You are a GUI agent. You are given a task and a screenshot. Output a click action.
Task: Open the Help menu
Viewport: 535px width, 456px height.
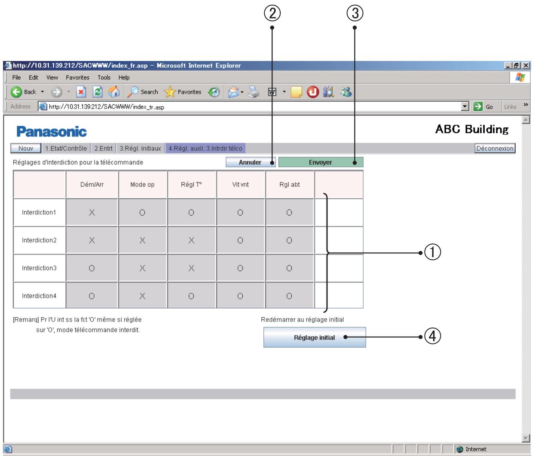click(124, 78)
